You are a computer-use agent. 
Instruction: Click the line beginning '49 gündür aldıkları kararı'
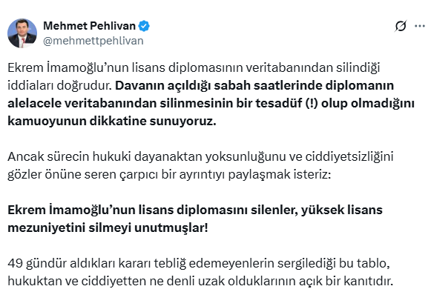point(199,264)
